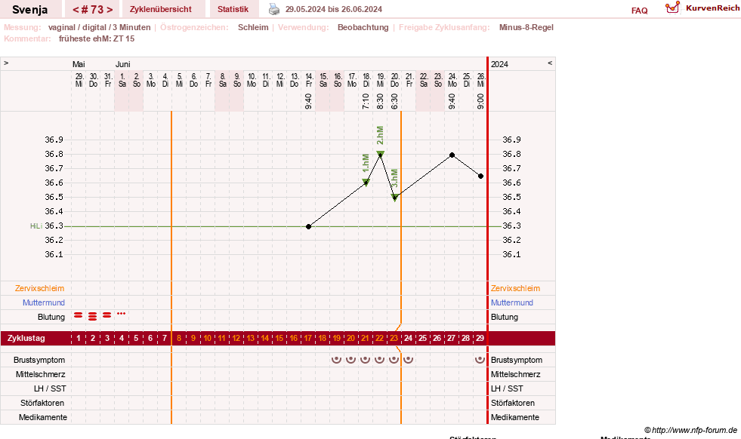Go to previous cycle with the less-than arrow
This screenshot has width=741, height=439.
[x=75, y=10]
